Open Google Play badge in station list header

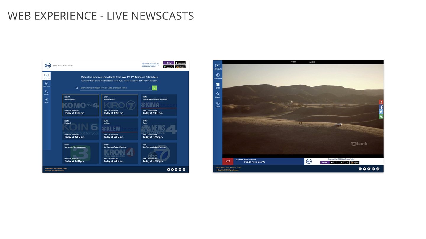pyautogui.click(x=168, y=67)
